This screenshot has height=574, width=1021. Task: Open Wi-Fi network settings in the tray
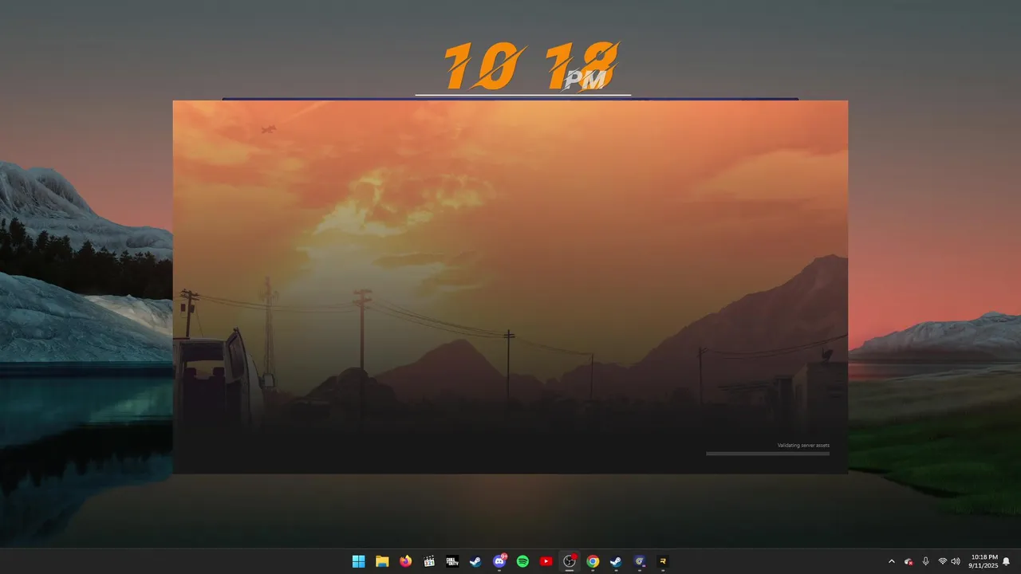(943, 561)
